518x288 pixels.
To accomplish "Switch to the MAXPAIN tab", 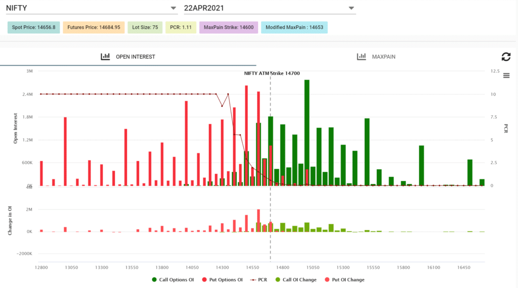I will click(x=376, y=57).
